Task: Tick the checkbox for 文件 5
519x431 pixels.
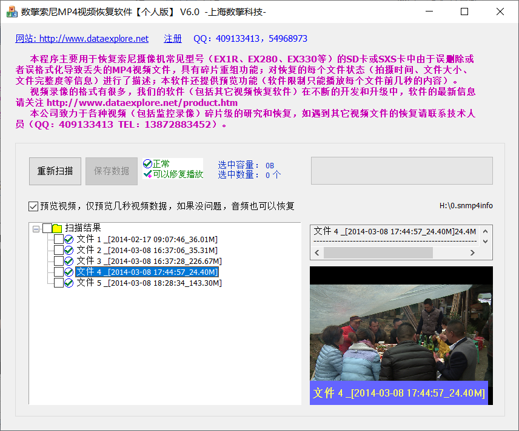Action: coord(59,283)
